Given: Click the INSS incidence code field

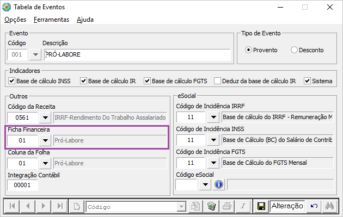Looking at the screenshot, I should (x=191, y=140).
